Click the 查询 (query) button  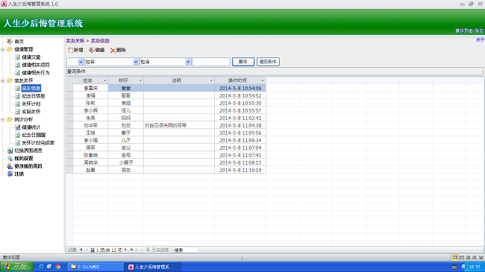pyautogui.click(x=243, y=62)
